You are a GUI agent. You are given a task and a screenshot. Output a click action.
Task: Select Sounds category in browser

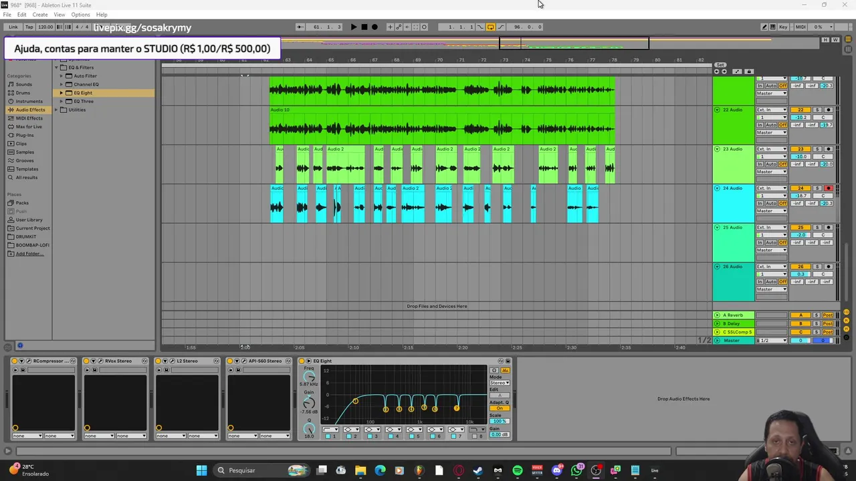tap(23, 84)
